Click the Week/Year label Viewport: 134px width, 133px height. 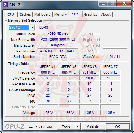tap(91, 57)
